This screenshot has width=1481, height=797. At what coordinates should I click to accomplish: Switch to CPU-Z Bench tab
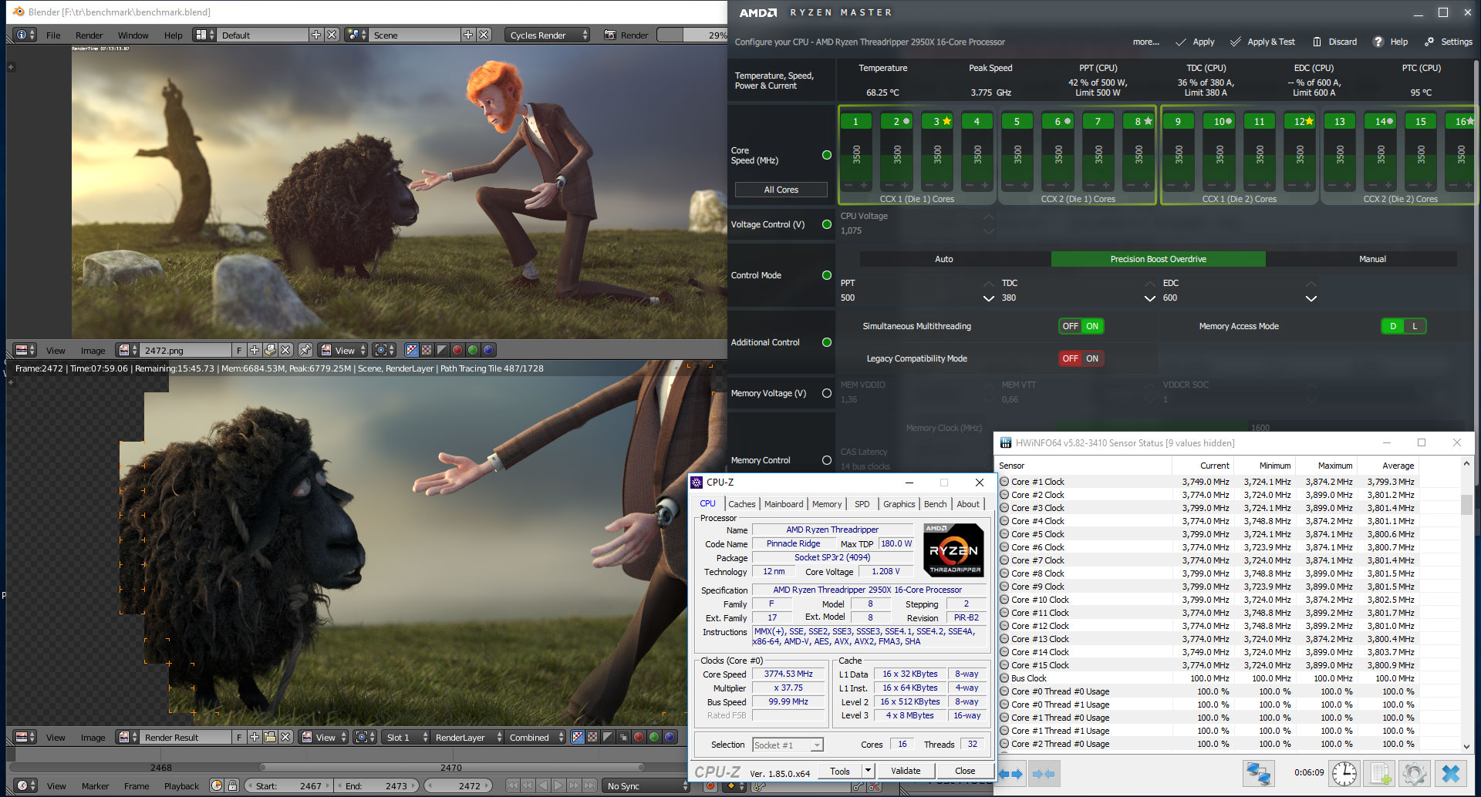point(935,504)
